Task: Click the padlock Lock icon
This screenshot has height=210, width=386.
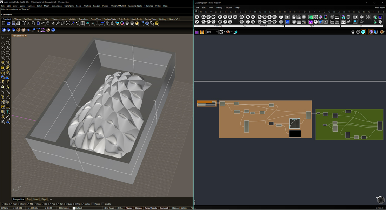Action: coord(112,23)
